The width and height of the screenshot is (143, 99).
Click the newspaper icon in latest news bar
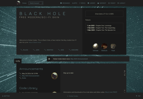[x=49, y=59]
